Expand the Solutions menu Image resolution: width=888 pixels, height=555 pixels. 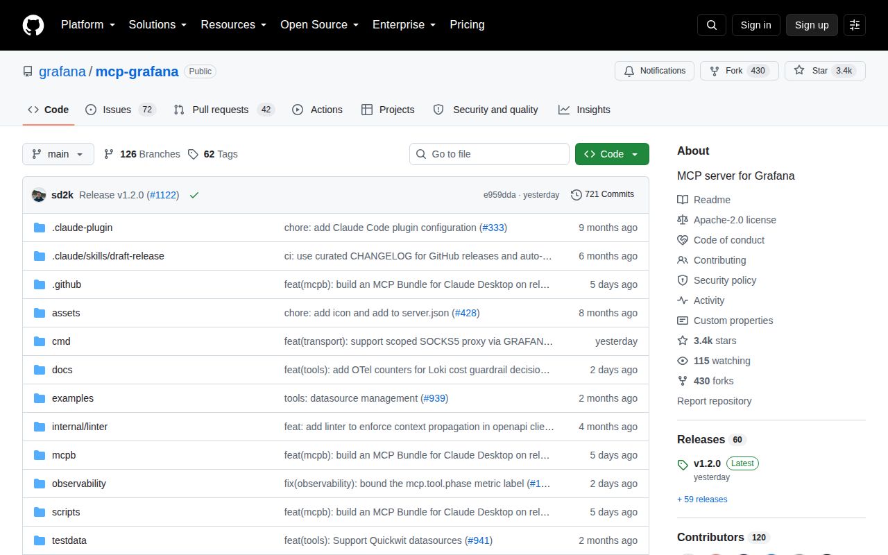click(158, 25)
